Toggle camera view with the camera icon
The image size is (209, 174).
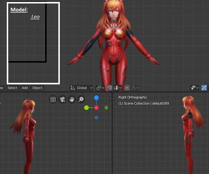62,99
